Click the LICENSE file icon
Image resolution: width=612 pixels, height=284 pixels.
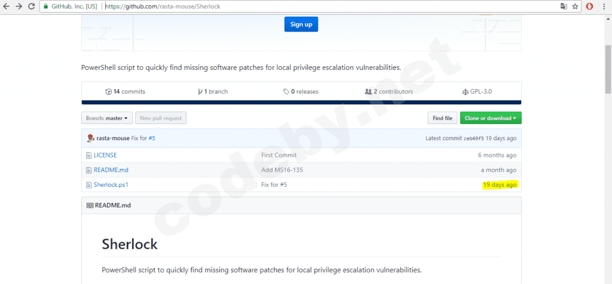tap(88, 155)
